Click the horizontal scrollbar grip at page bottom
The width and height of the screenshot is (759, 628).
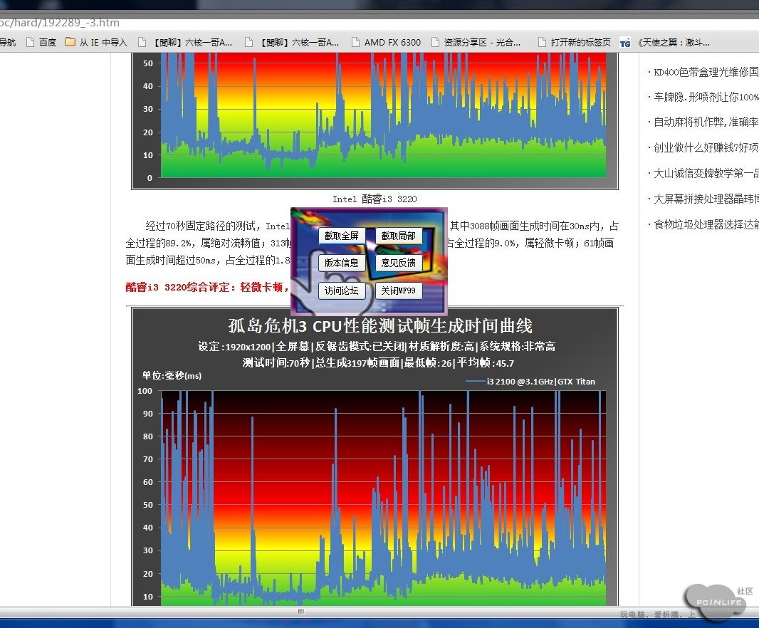point(300,612)
